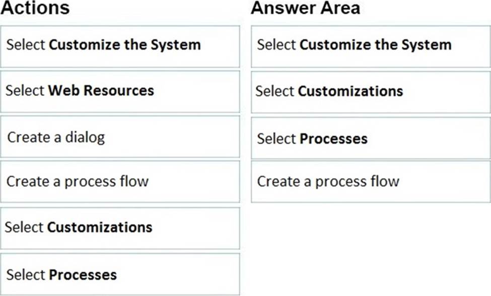Click the Answer Area heading
Screen dimensions: 491x296
pos(305,9)
